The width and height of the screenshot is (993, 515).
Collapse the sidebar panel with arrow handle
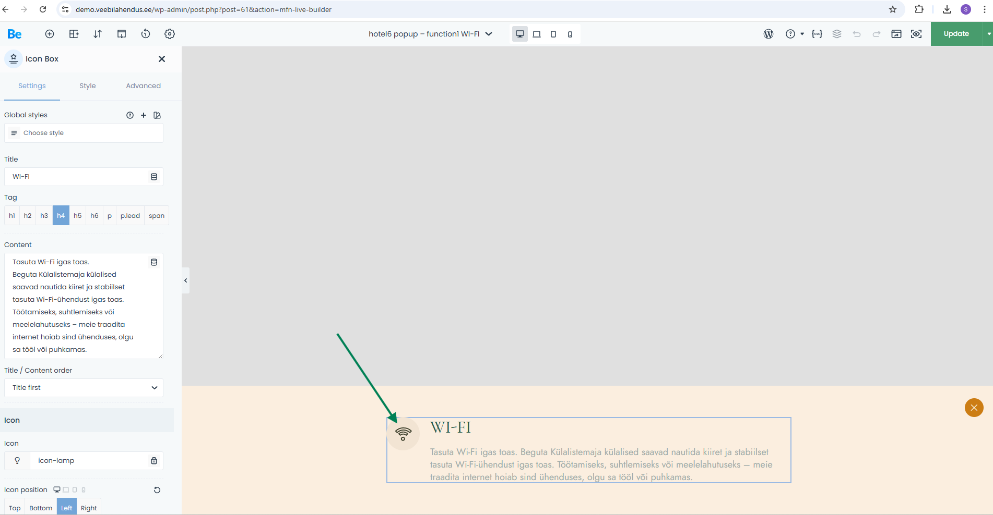point(185,280)
